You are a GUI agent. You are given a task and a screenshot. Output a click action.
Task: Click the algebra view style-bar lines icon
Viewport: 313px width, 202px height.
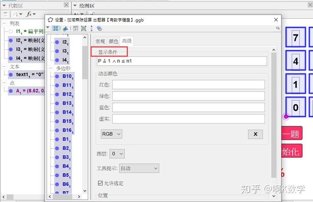tap(5, 14)
